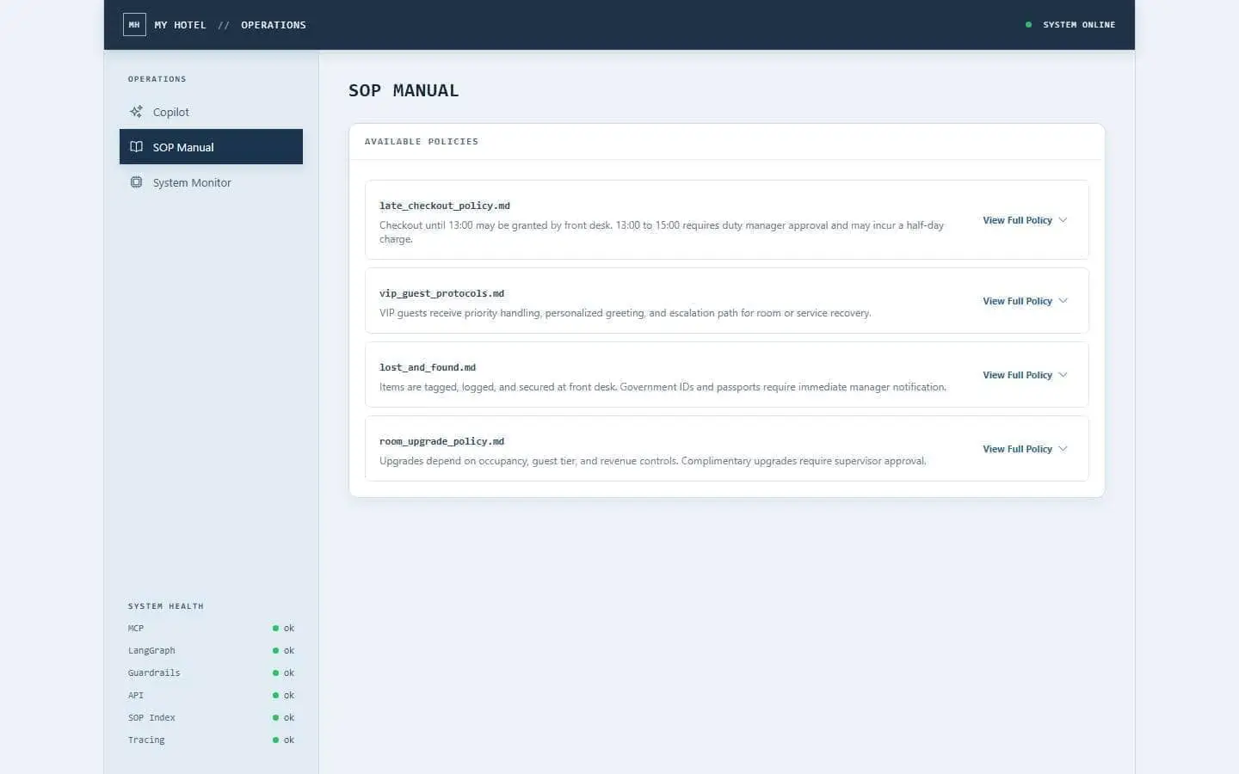Click the Tracing label in System Health
This screenshot has width=1239, height=774.
tap(146, 740)
